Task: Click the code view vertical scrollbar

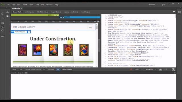Action: click(175, 16)
